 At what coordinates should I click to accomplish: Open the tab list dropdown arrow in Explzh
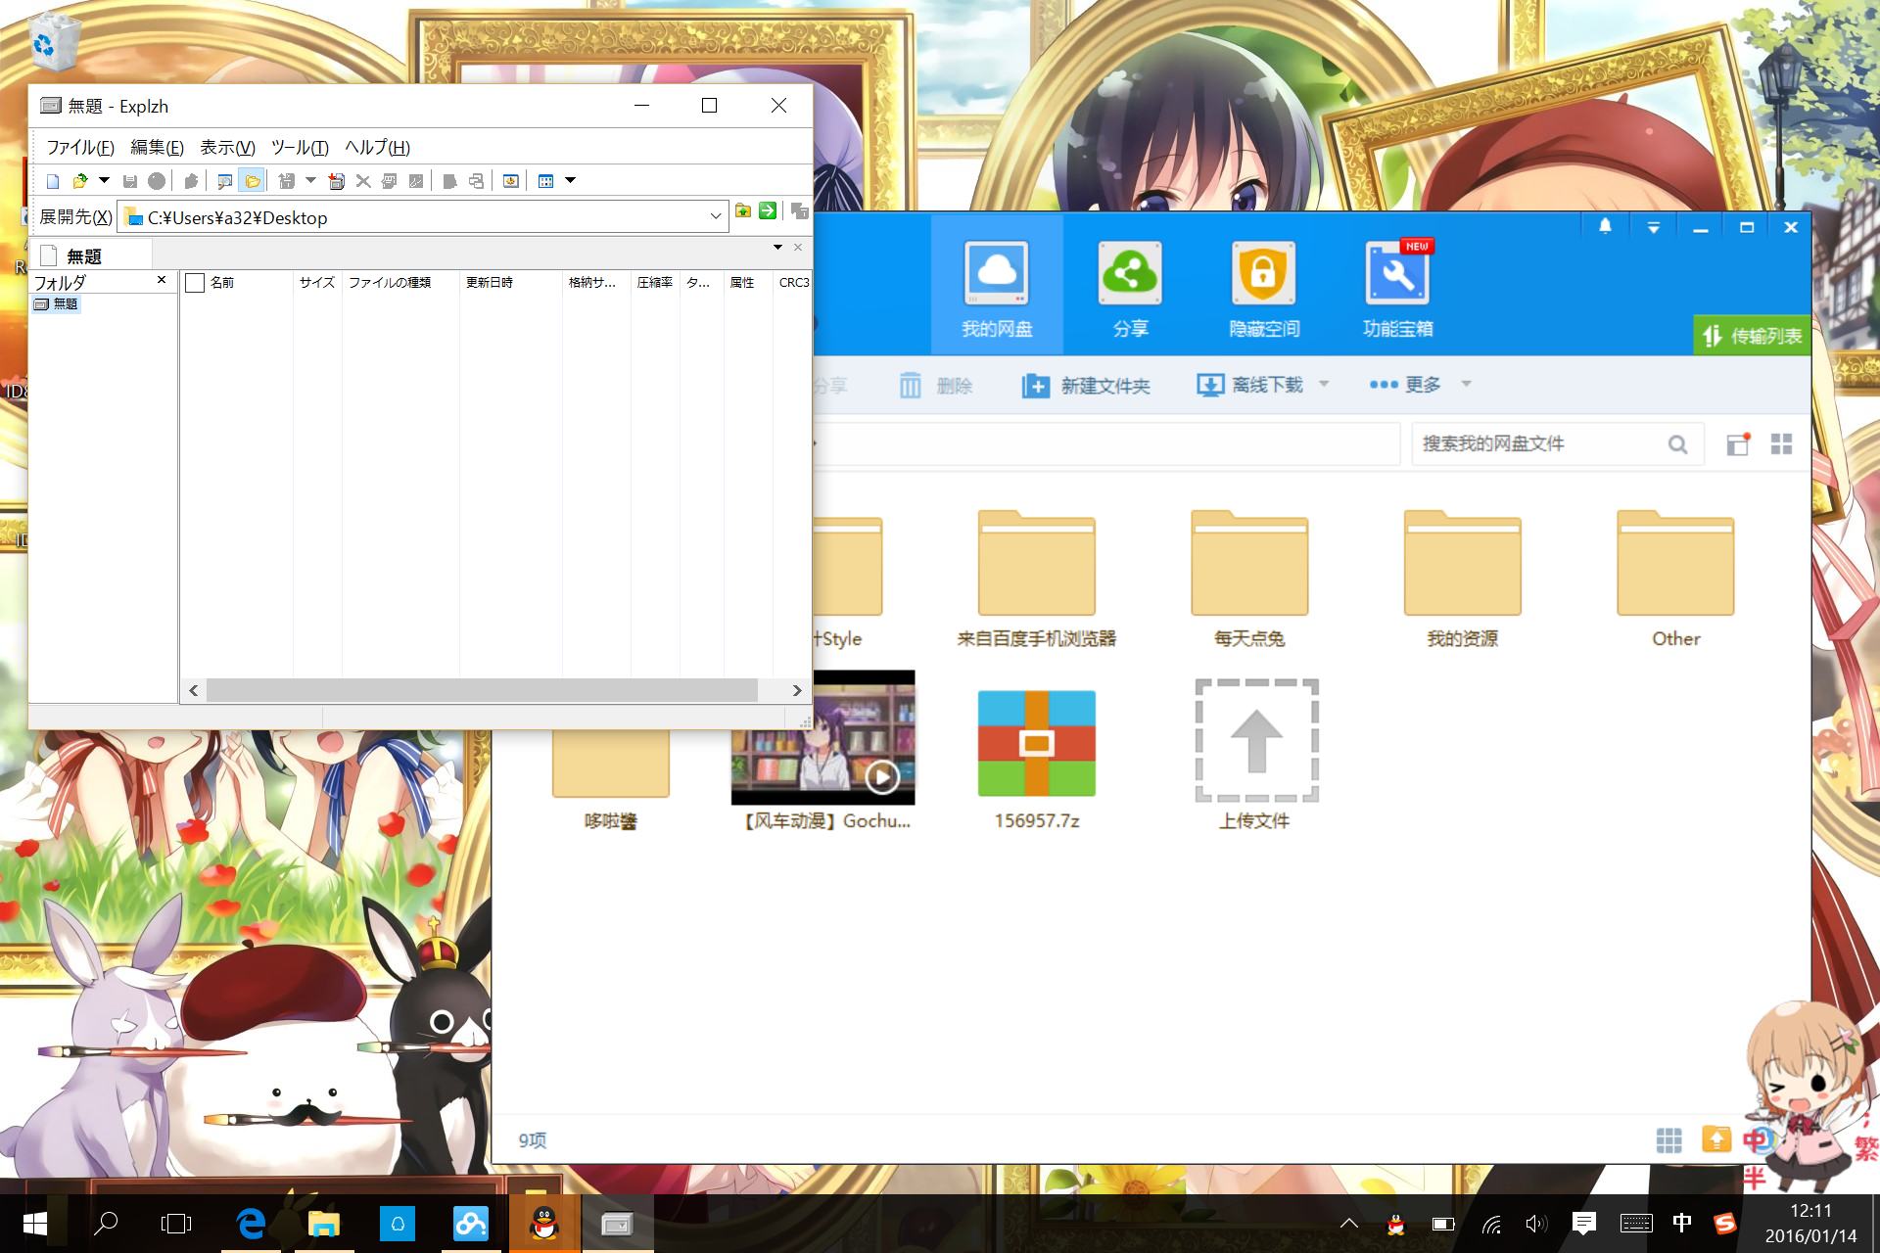coord(778,248)
